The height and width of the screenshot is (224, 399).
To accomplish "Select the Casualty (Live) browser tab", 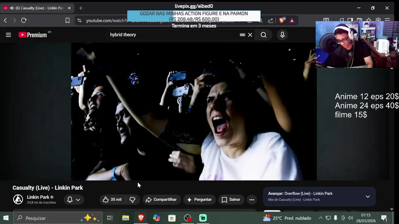I will [37, 8].
